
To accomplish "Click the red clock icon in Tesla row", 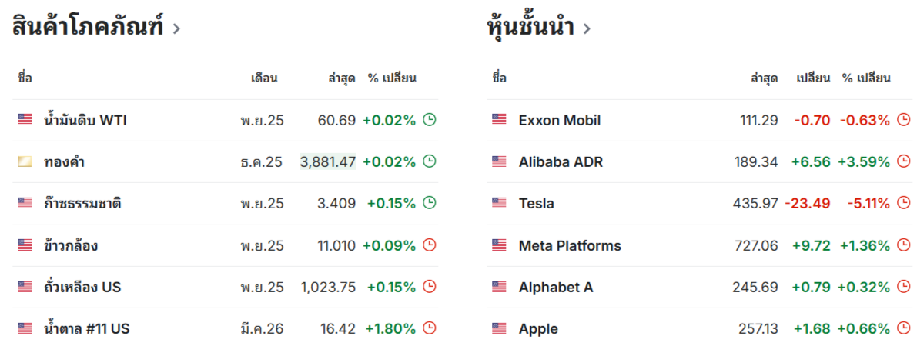I will 904,204.
